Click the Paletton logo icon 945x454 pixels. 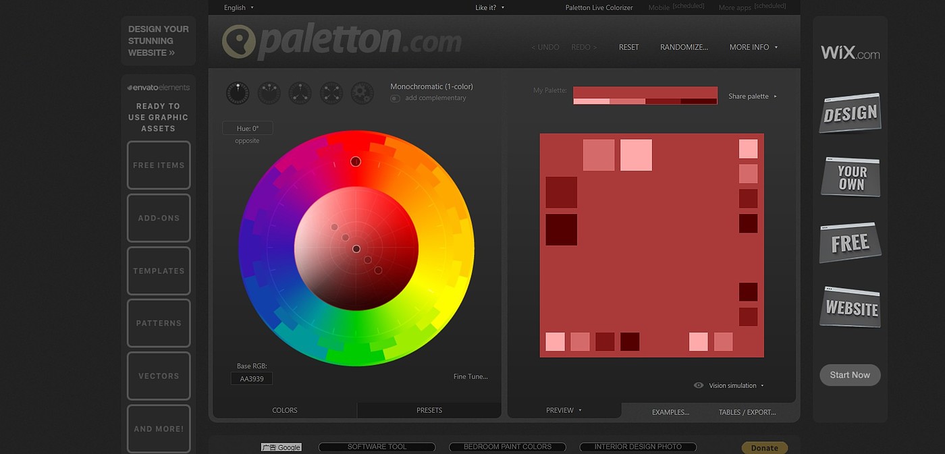tap(238, 42)
